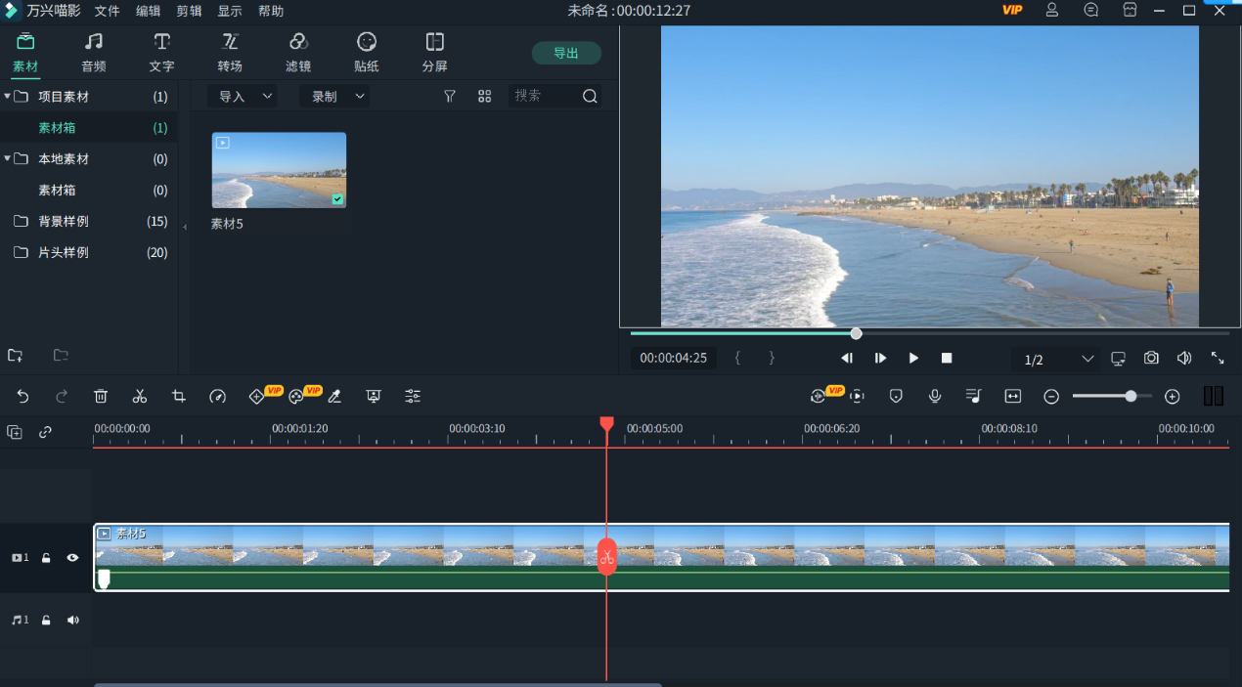Image resolution: width=1242 pixels, height=687 pixels.
Task: Hide video track 1 with eye icon
Action: coord(72,558)
